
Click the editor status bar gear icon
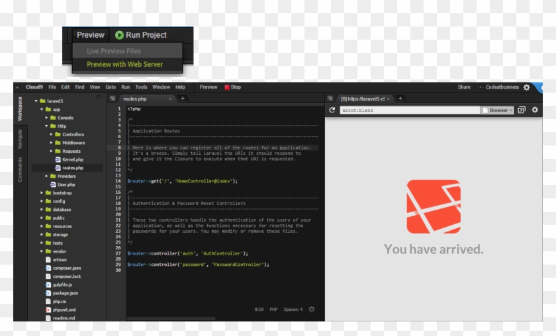pos(312,309)
